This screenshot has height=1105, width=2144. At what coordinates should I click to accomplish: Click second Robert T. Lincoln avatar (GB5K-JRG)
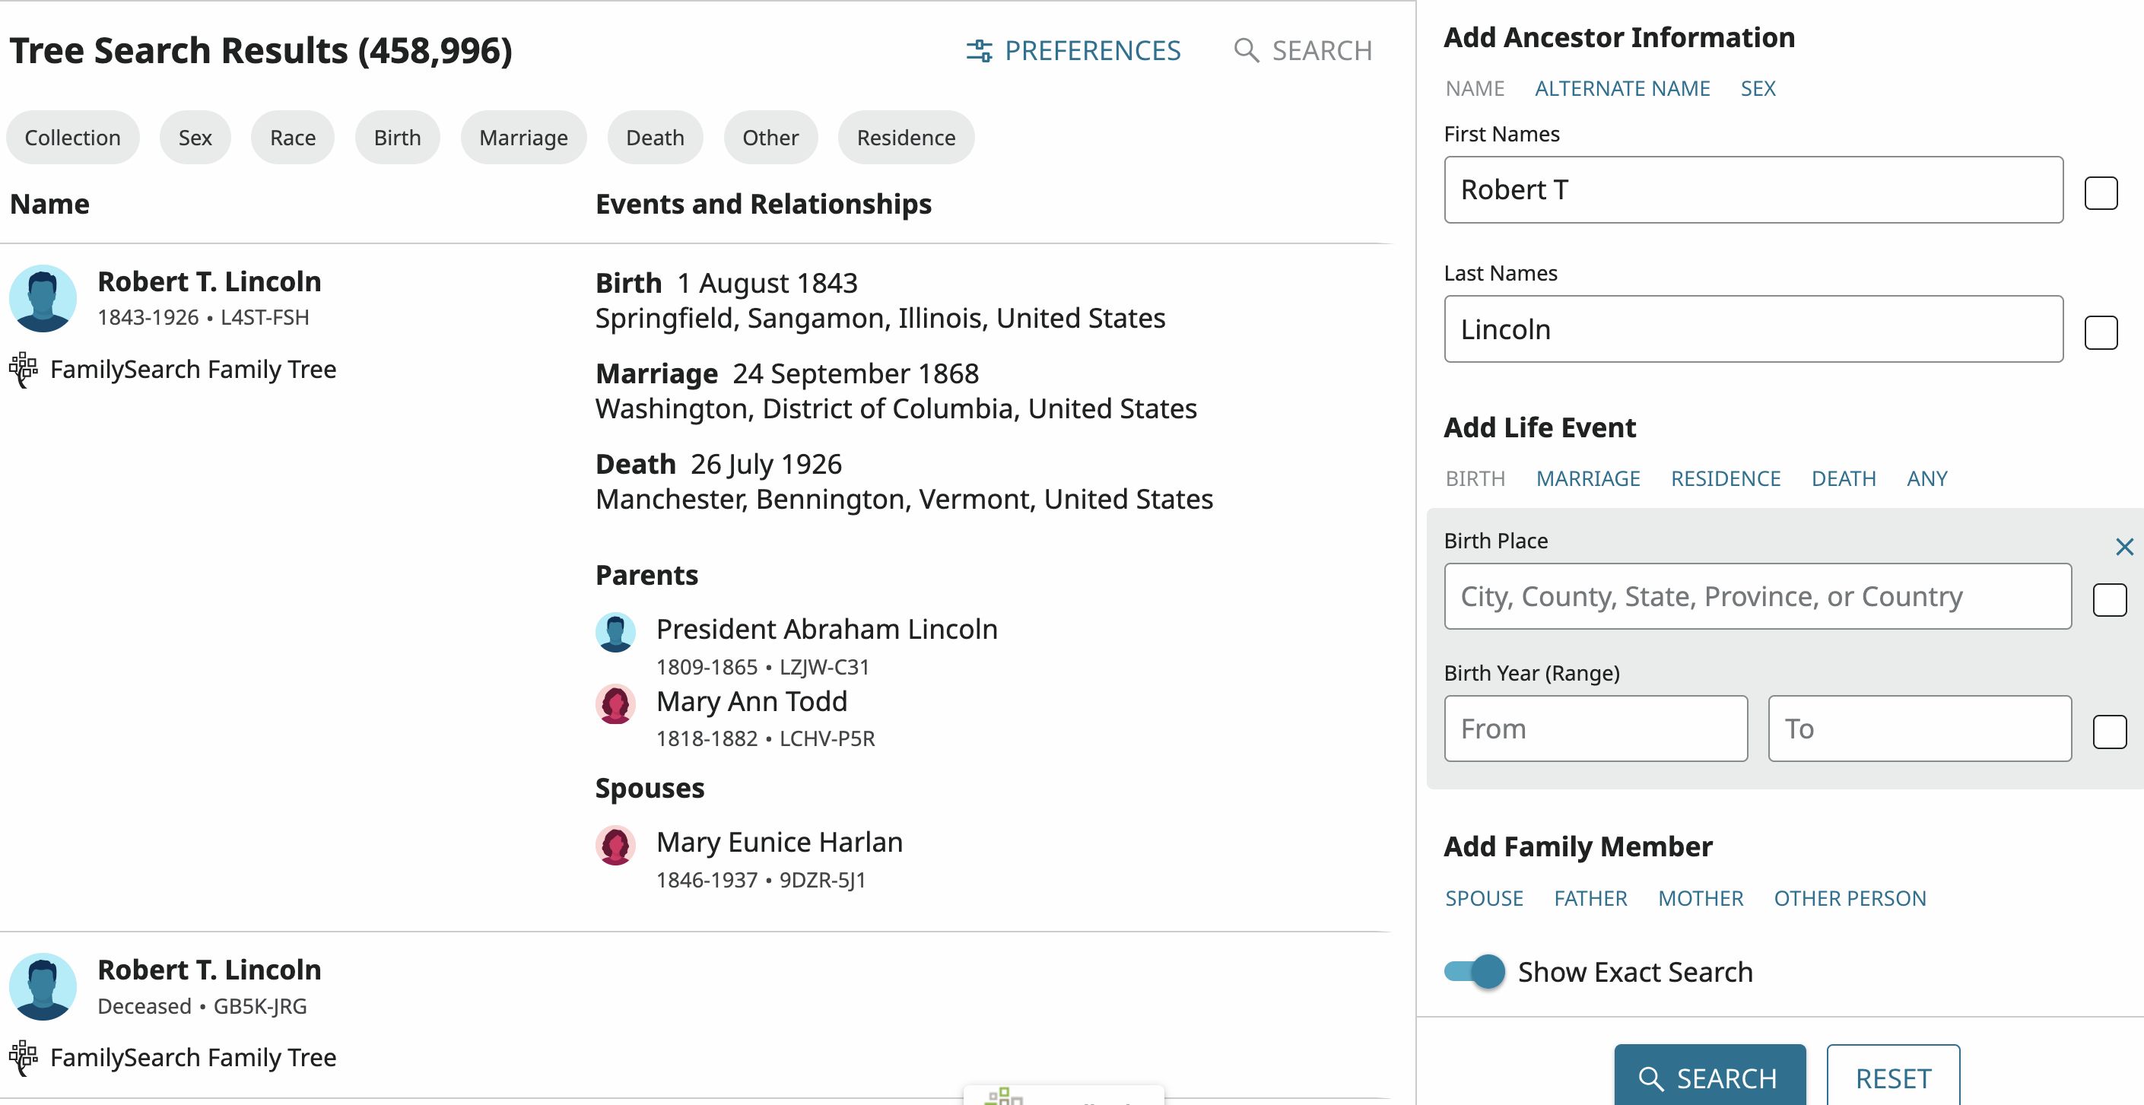pyautogui.click(x=43, y=987)
